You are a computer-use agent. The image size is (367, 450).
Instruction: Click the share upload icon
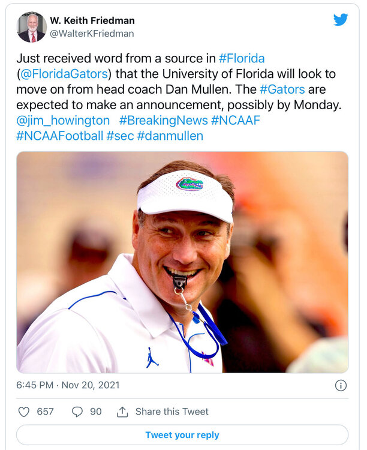(x=122, y=412)
